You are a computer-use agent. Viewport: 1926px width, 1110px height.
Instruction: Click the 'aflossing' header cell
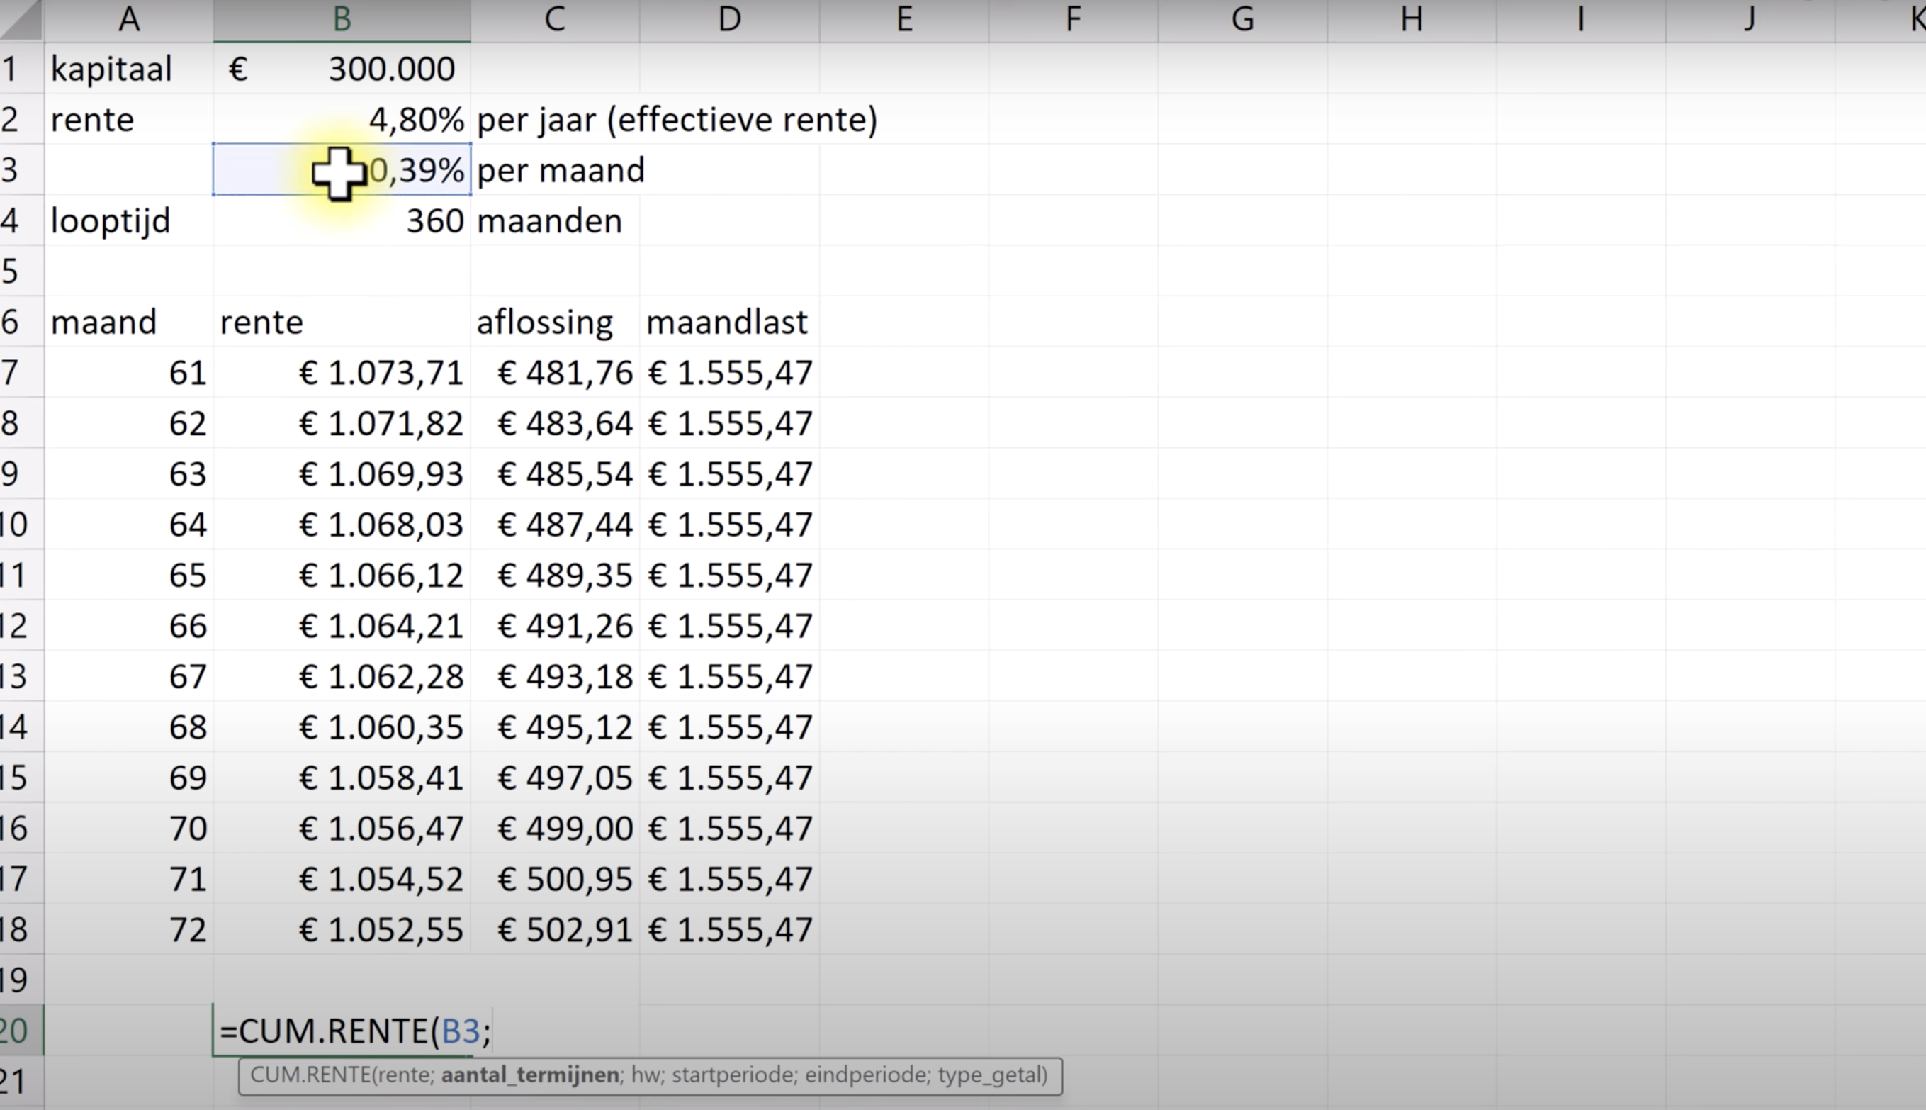(555, 322)
